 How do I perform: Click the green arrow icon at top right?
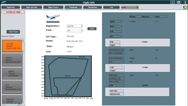click(x=184, y=7)
